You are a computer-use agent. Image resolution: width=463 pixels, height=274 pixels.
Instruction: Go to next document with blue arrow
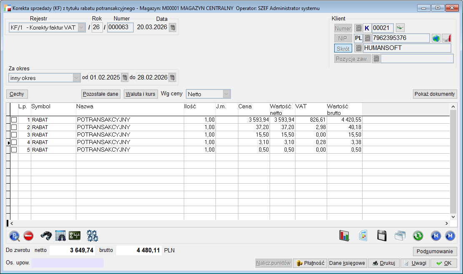coord(450,236)
